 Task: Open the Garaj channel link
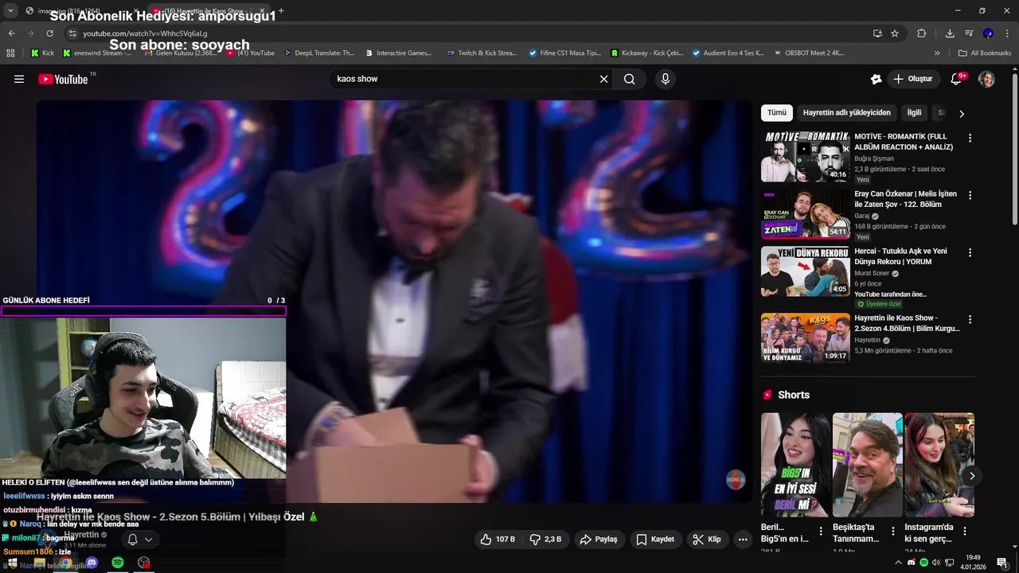coord(862,216)
